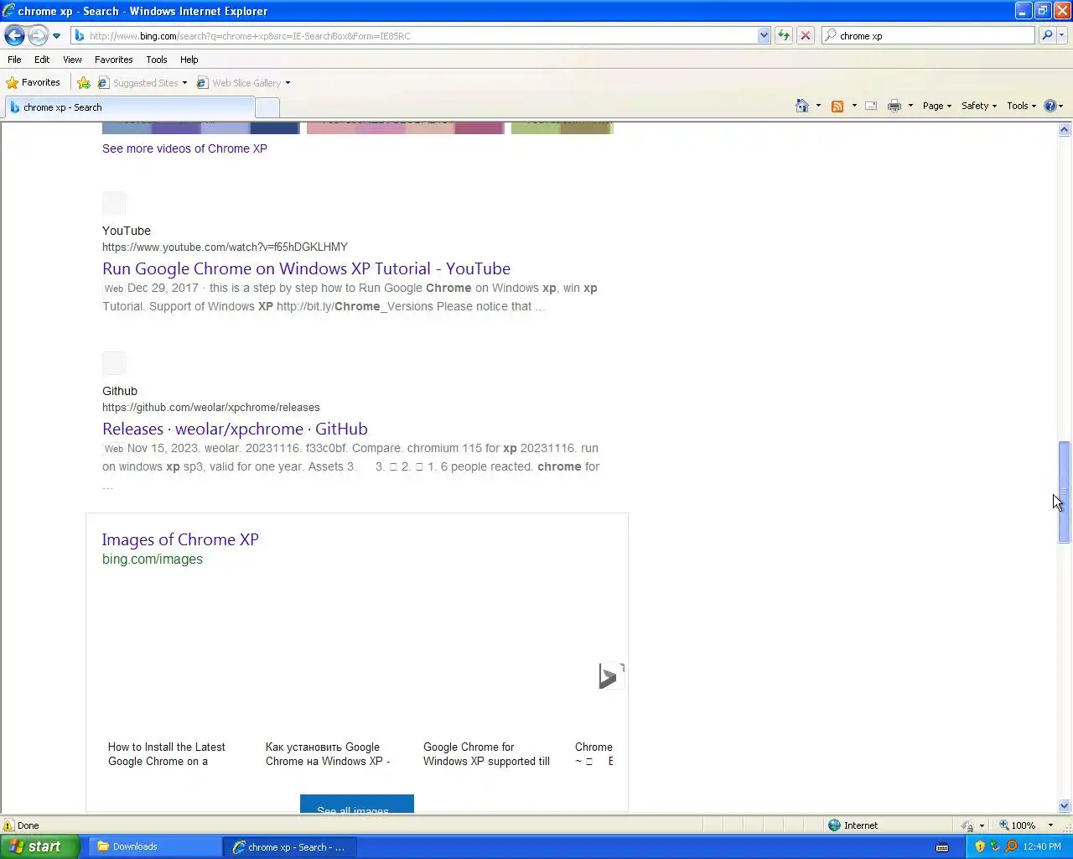Open the recent pages dropdown arrow
The height and width of the screenshot is (859, 1073).
click(x=56, y=35)
